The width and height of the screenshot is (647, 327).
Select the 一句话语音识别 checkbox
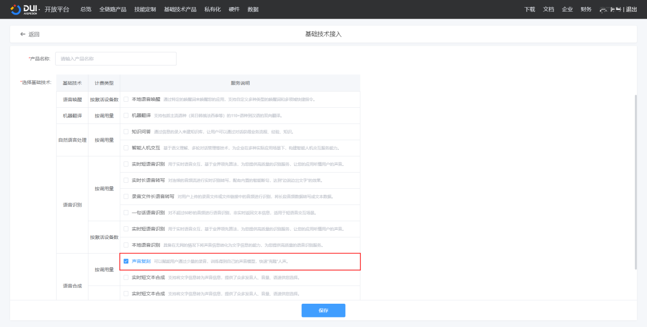(x=126, y=213)
